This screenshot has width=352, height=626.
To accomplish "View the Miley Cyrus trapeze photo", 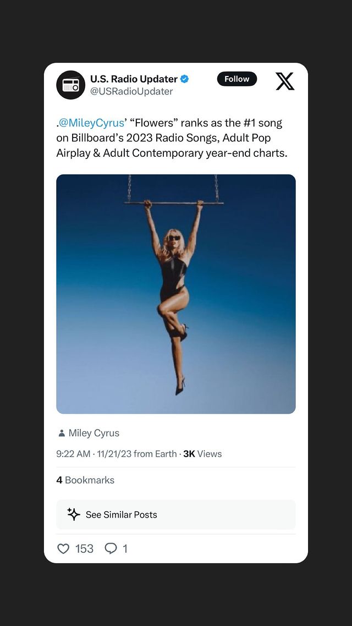I will click(175, 294).
